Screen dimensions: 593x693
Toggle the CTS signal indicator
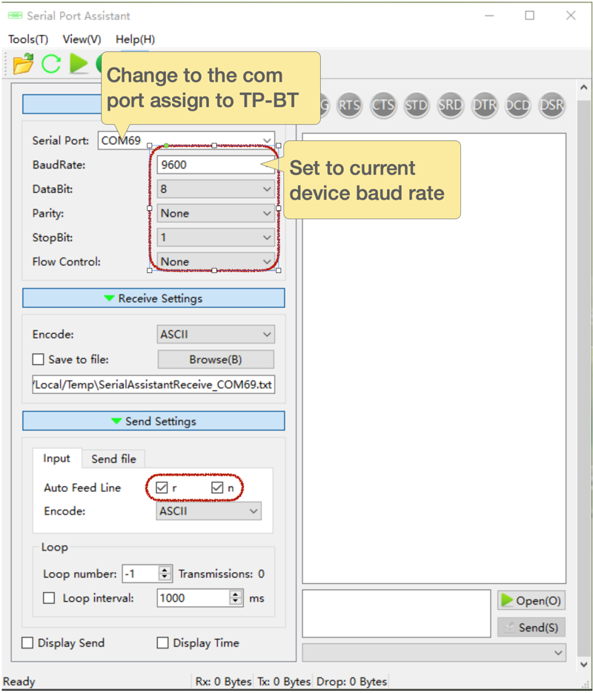pos(383,105)
